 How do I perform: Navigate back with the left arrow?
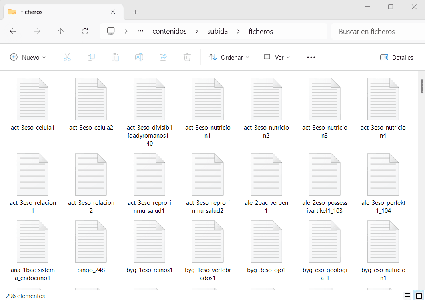pos(13,31)
